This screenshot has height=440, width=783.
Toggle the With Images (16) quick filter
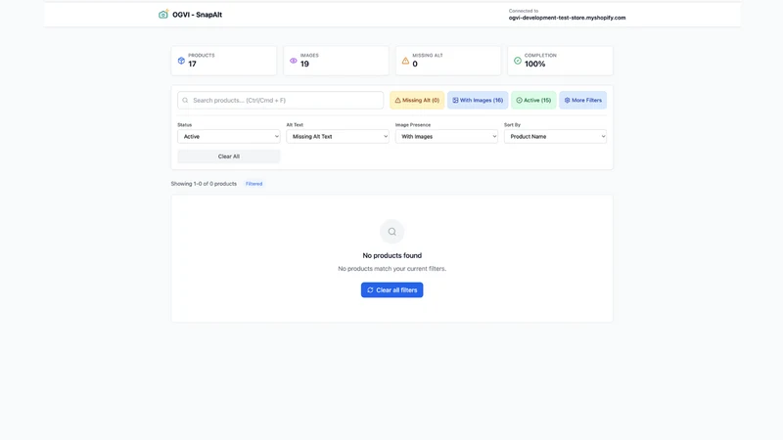(x=478, y=101)
